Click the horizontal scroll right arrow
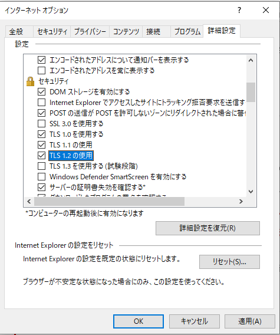280x335 pixels. coord(241,202)
